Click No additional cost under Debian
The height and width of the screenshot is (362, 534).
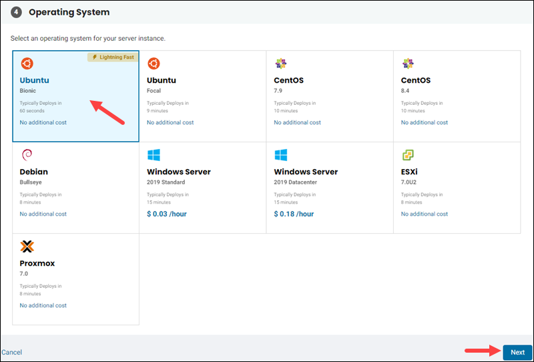(x=43, y=214)
